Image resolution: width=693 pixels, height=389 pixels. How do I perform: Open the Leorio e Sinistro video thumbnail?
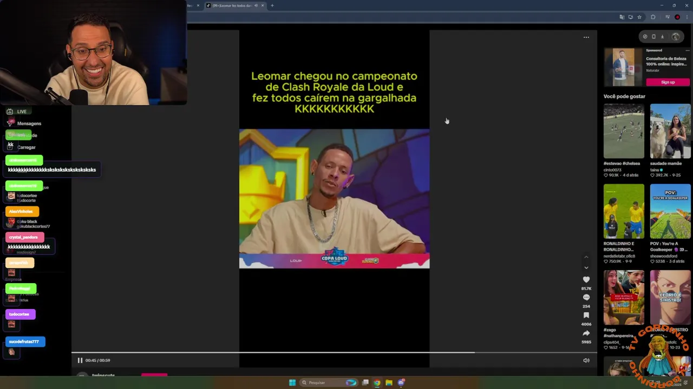[670, 298]
